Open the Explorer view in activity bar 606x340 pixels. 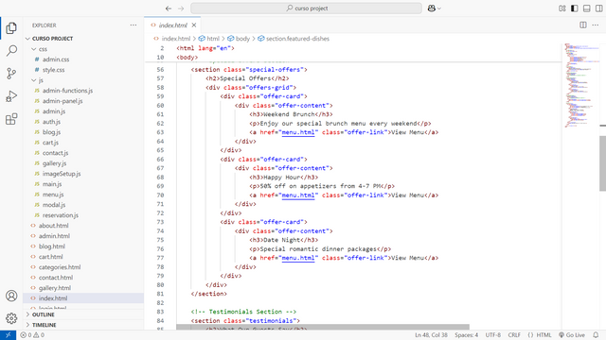(11, 27)
